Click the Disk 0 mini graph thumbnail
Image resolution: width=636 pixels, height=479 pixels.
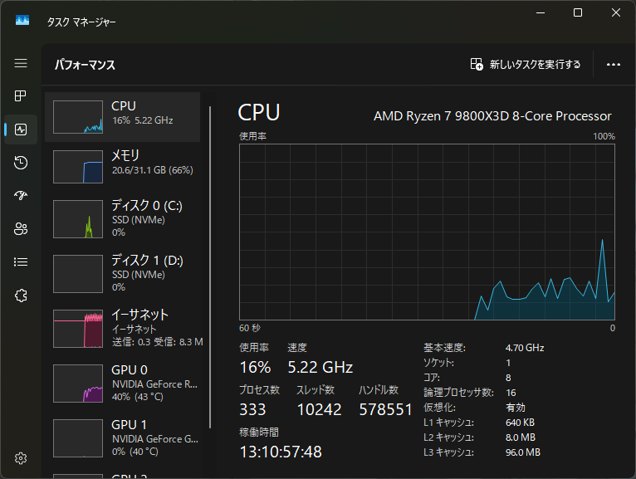[78, 219]
